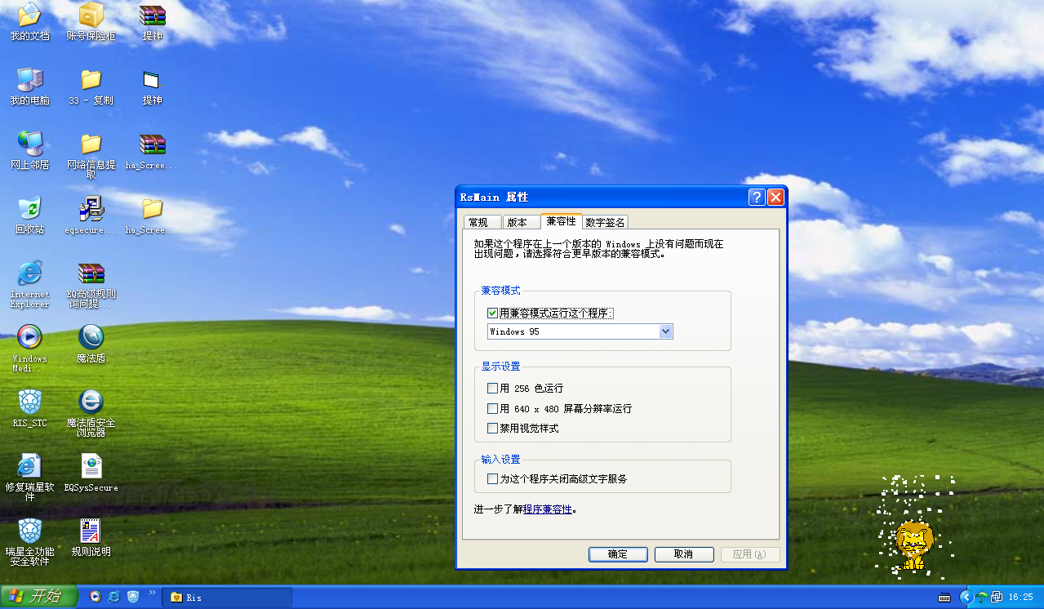Screen dimensions: 1044x609
Task: Enable 用 640 x 480 屏幕分辨率运行 checkbox
Action: coord(492,408)
